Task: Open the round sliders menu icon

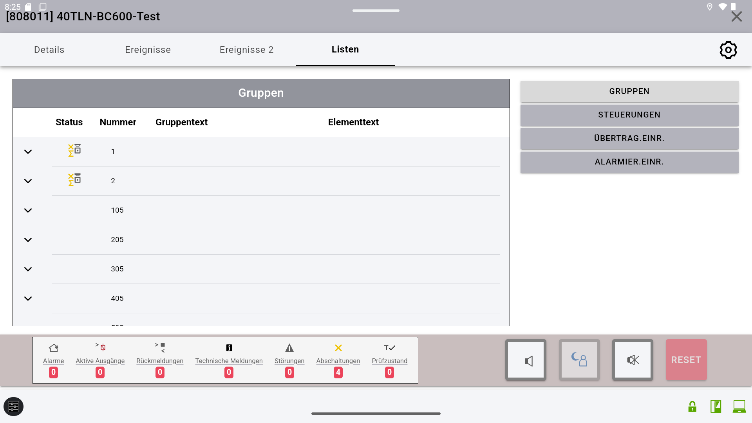Action: click(x=14, y=407)
